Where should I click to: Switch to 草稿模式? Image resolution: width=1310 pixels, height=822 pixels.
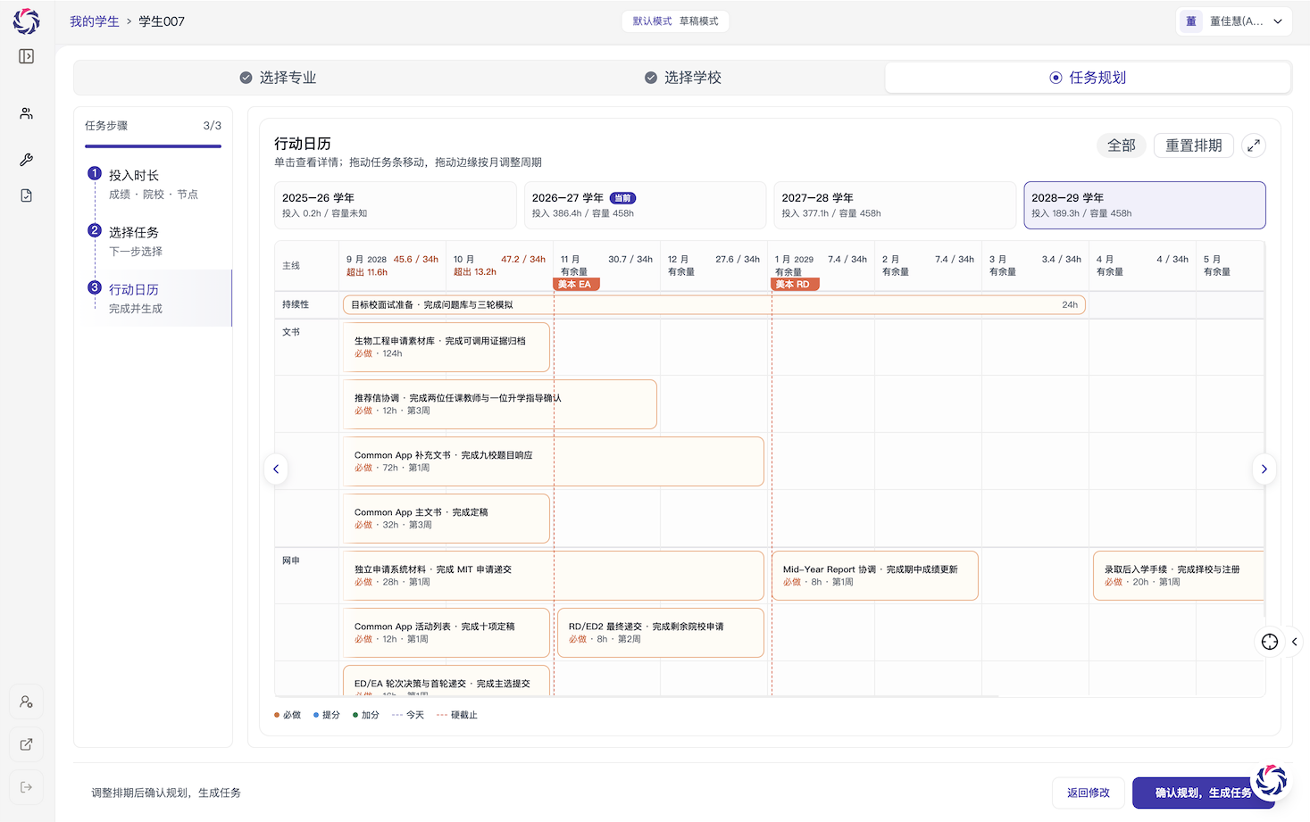(x=698, y=21)
